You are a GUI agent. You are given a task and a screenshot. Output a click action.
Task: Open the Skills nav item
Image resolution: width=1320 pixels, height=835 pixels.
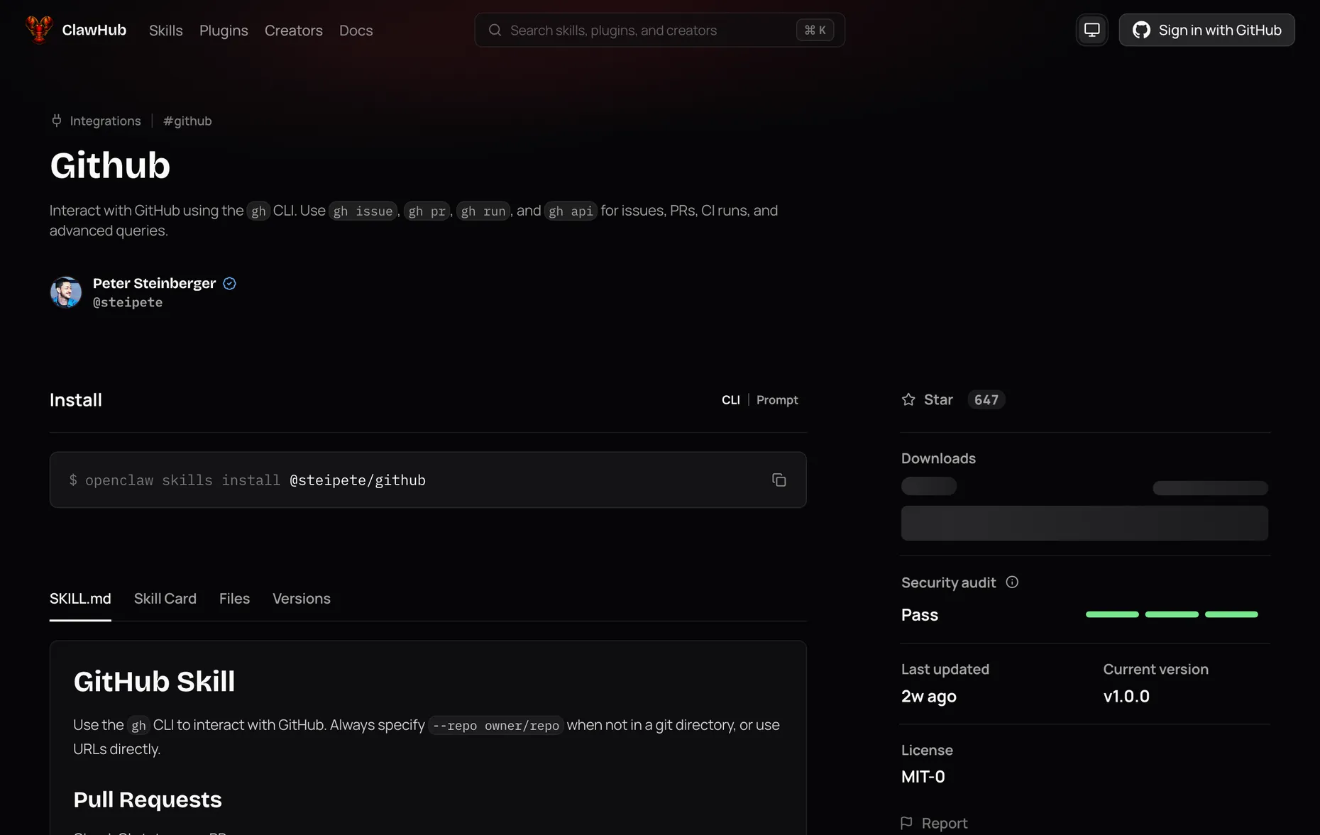pos(166,31)
